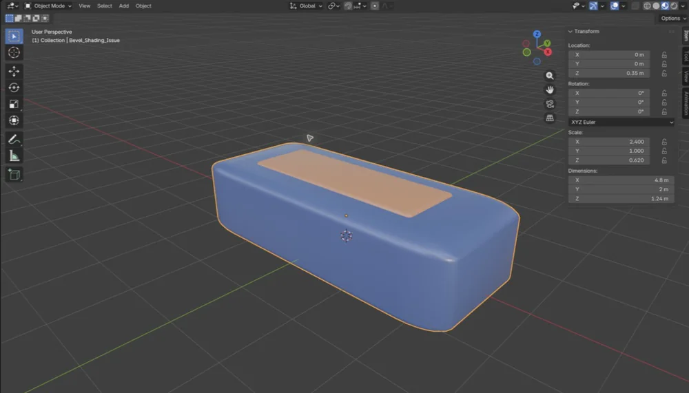Toggle proportional editing in header
689x393 pixels.
click(x=375, y=6)
